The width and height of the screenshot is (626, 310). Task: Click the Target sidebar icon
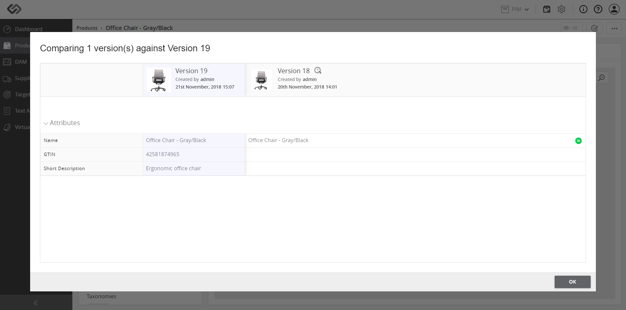coord(7,94)
